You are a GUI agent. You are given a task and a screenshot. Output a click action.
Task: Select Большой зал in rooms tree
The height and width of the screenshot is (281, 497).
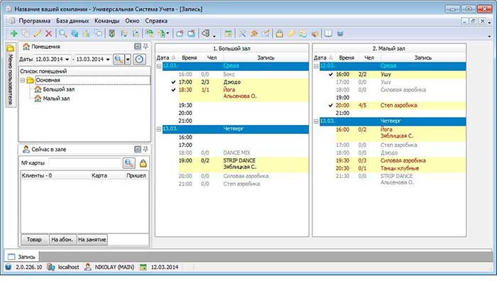tap(59, 89)
